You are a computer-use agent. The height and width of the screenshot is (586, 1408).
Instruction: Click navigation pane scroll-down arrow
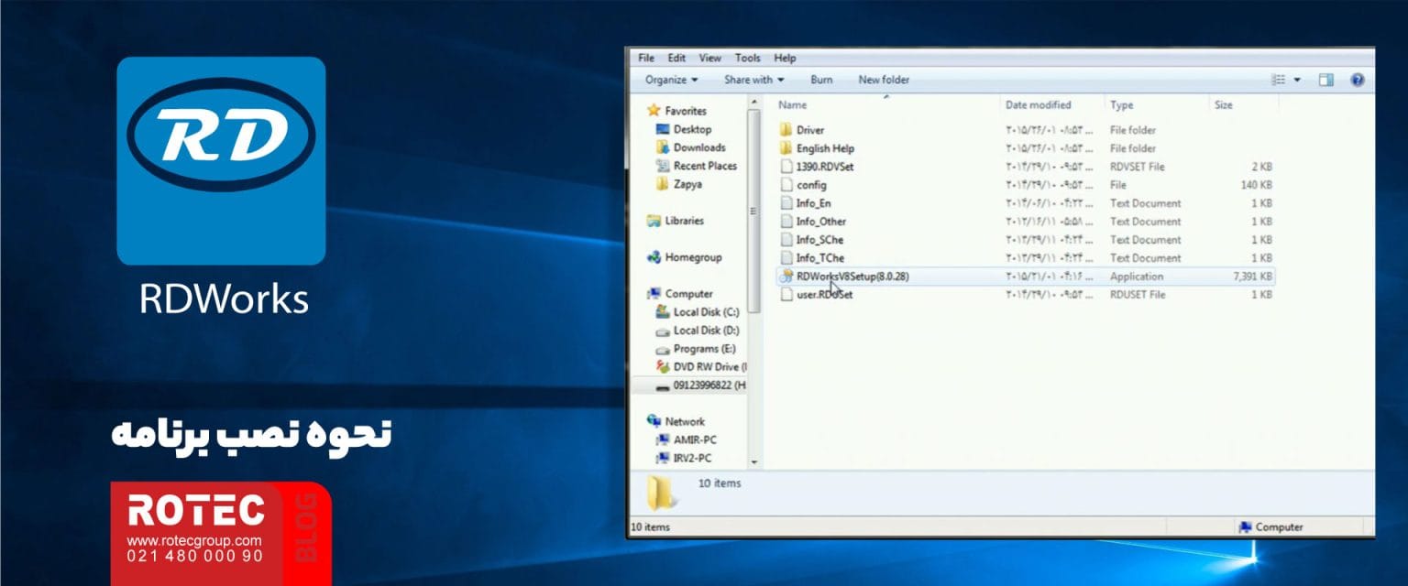pos(754,463)
